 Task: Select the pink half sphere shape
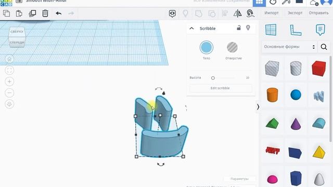tap(272, 179)
